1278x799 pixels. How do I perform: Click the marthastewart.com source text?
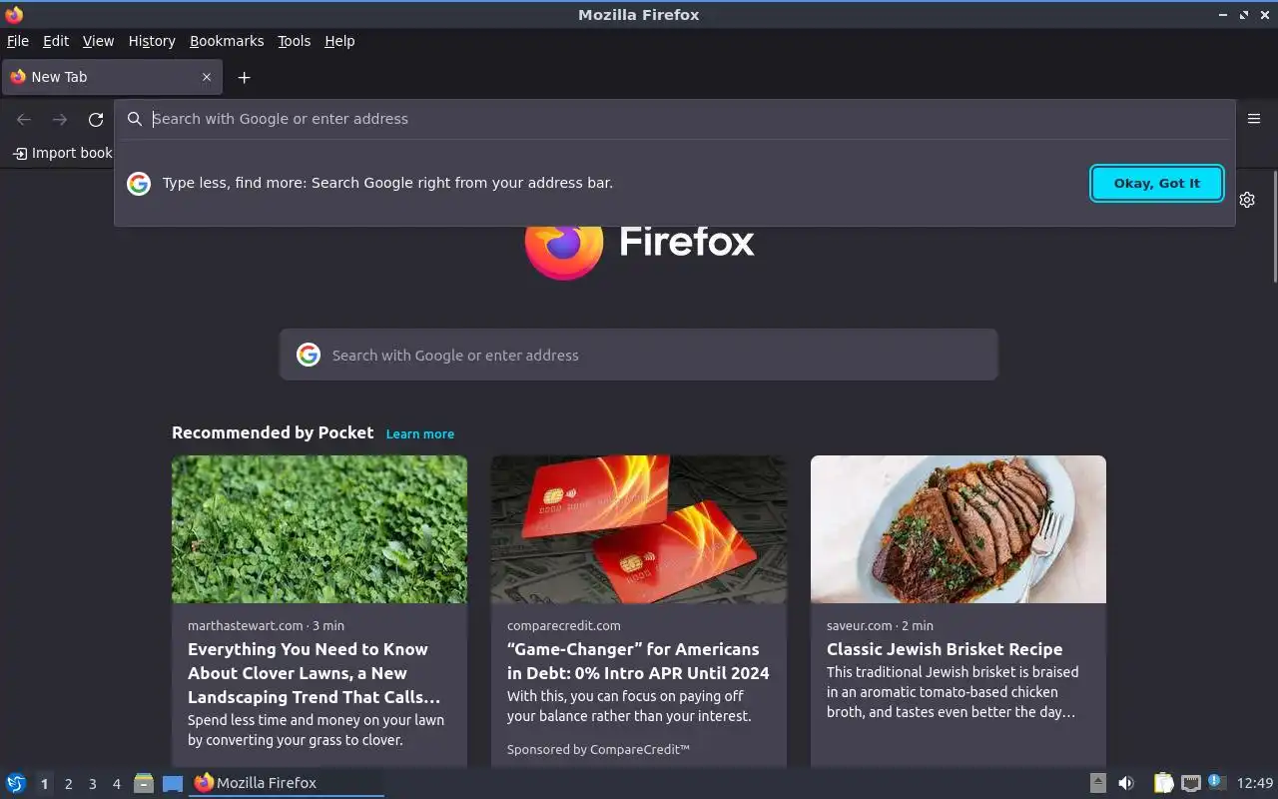click(245, 625)
